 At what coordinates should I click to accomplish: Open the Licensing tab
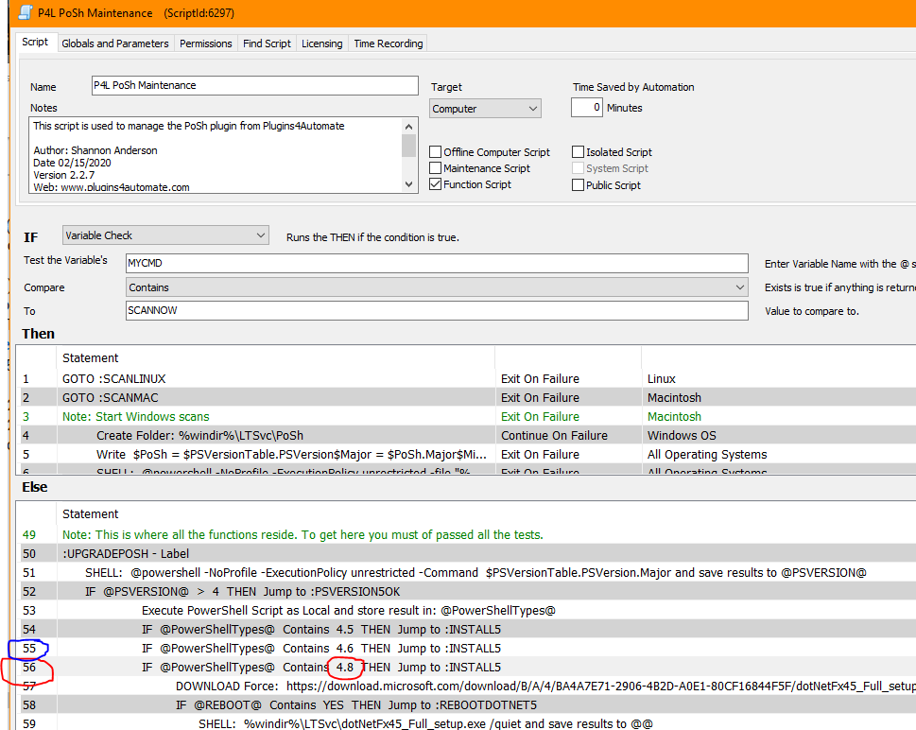[321, 43]
